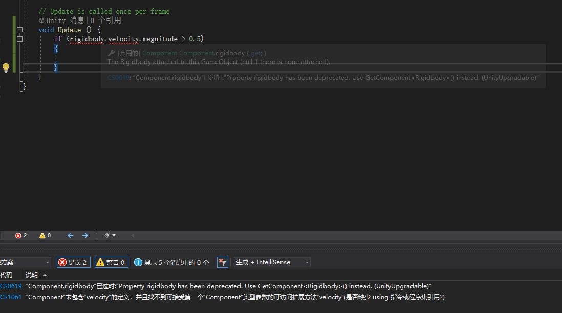
Task: Click the blue info icon next to message count
Action: pyautogui.click(x=138, y=262)
